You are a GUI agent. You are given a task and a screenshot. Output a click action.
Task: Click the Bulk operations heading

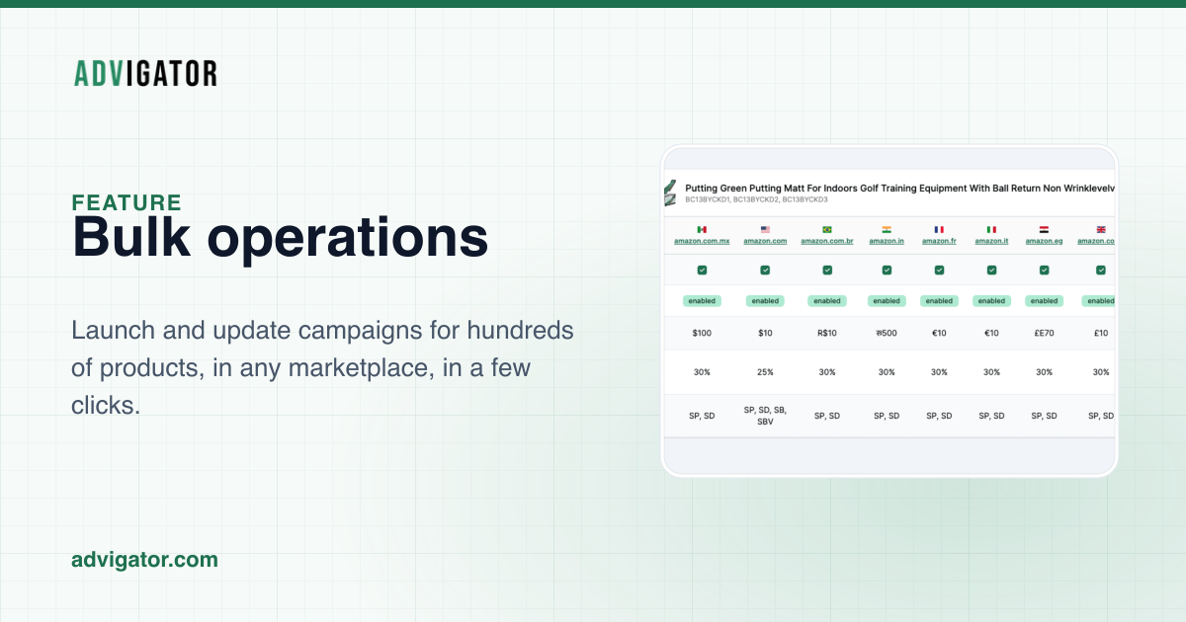point(281,239)
